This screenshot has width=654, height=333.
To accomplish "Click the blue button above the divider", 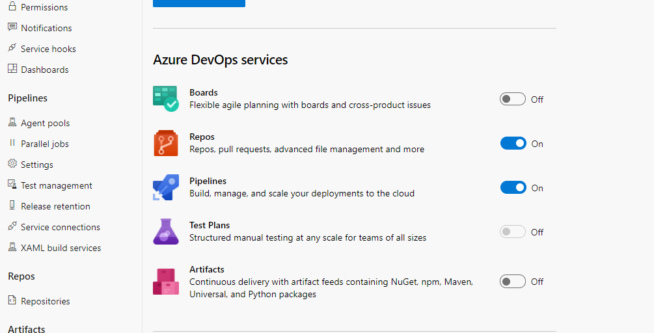I will point(198,3).
